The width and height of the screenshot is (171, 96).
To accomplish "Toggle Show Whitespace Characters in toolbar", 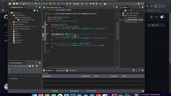I will [x=32, y=4].
